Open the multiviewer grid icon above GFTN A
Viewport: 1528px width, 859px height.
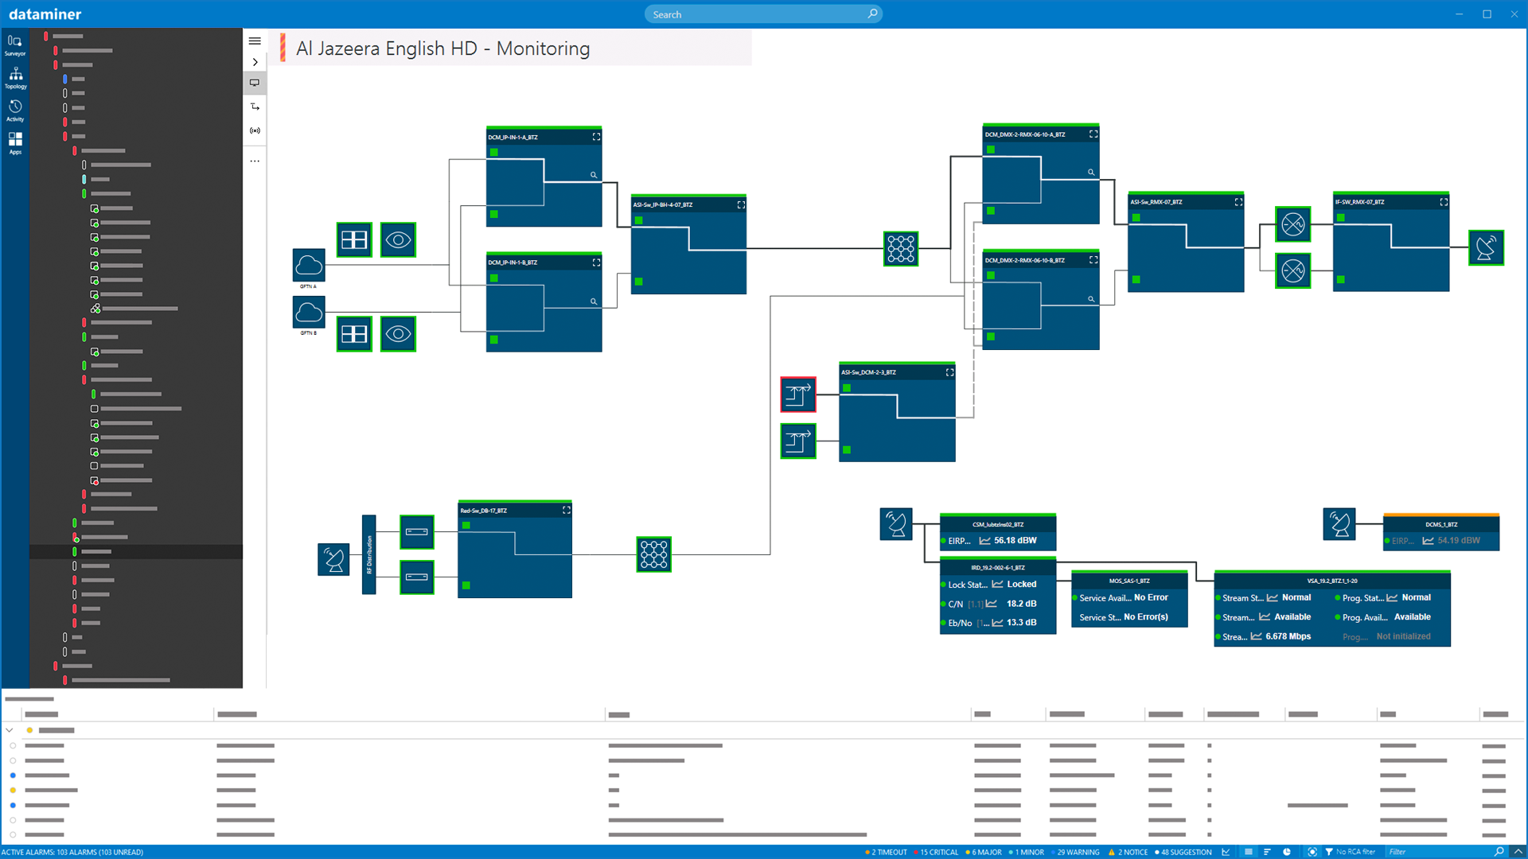pyautogui.click(x=354, y=239)
